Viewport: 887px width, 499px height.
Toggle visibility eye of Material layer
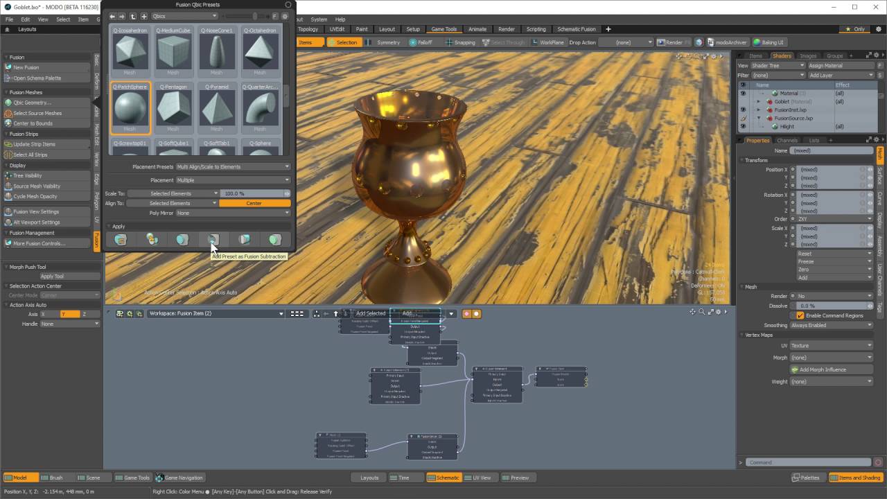pyautogui.click(x=743, y=93)
